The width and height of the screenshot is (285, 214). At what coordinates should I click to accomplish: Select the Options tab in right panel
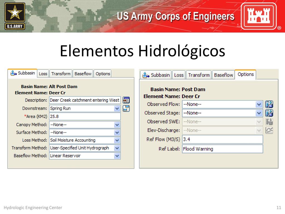coord(245,74)
